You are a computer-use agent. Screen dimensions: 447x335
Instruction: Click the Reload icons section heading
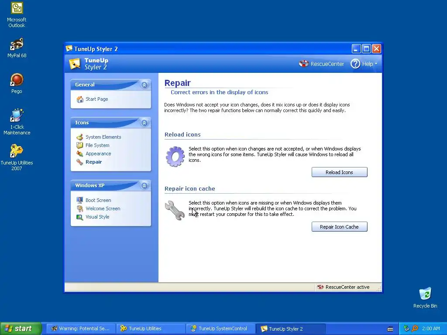182,134
